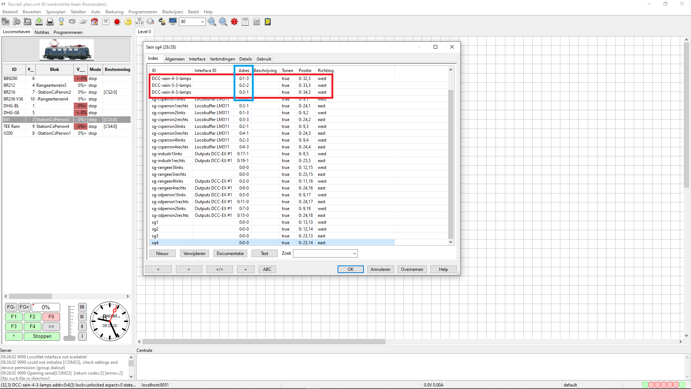691x389 pixels.
Task: Click the locomotive speed slider handle
Action: (69, 338)
